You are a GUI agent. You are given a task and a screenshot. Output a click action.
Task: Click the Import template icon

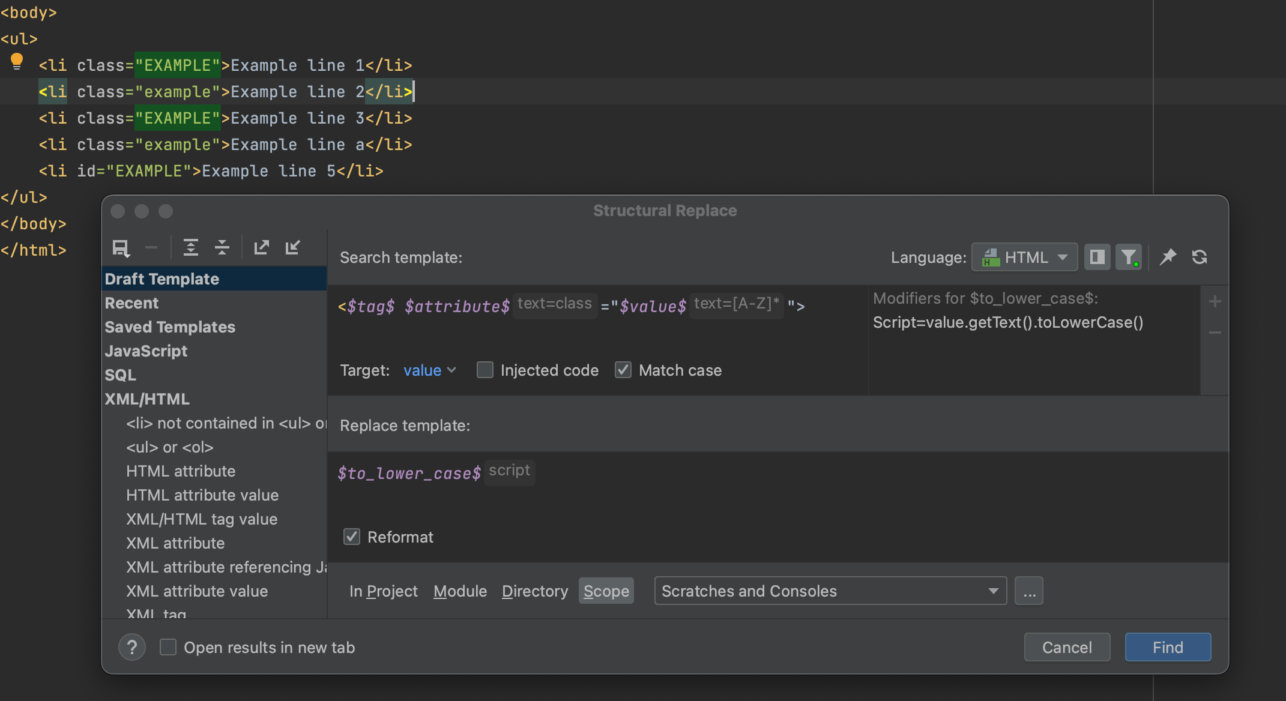(x=293, y=247)
